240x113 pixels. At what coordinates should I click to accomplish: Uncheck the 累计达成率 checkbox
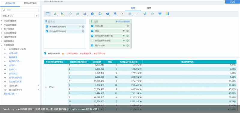92,45
